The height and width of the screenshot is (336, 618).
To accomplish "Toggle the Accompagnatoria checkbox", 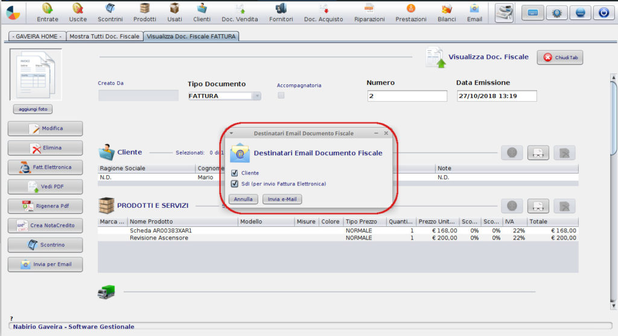I will click(281, 95).
